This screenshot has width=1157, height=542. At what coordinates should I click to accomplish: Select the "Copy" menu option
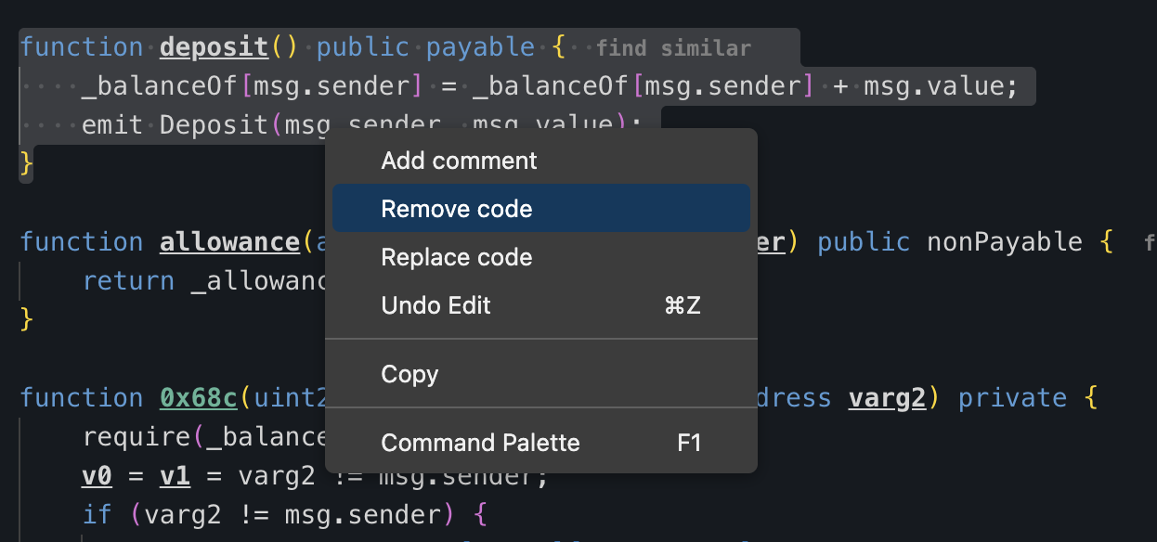pos(409,374)
